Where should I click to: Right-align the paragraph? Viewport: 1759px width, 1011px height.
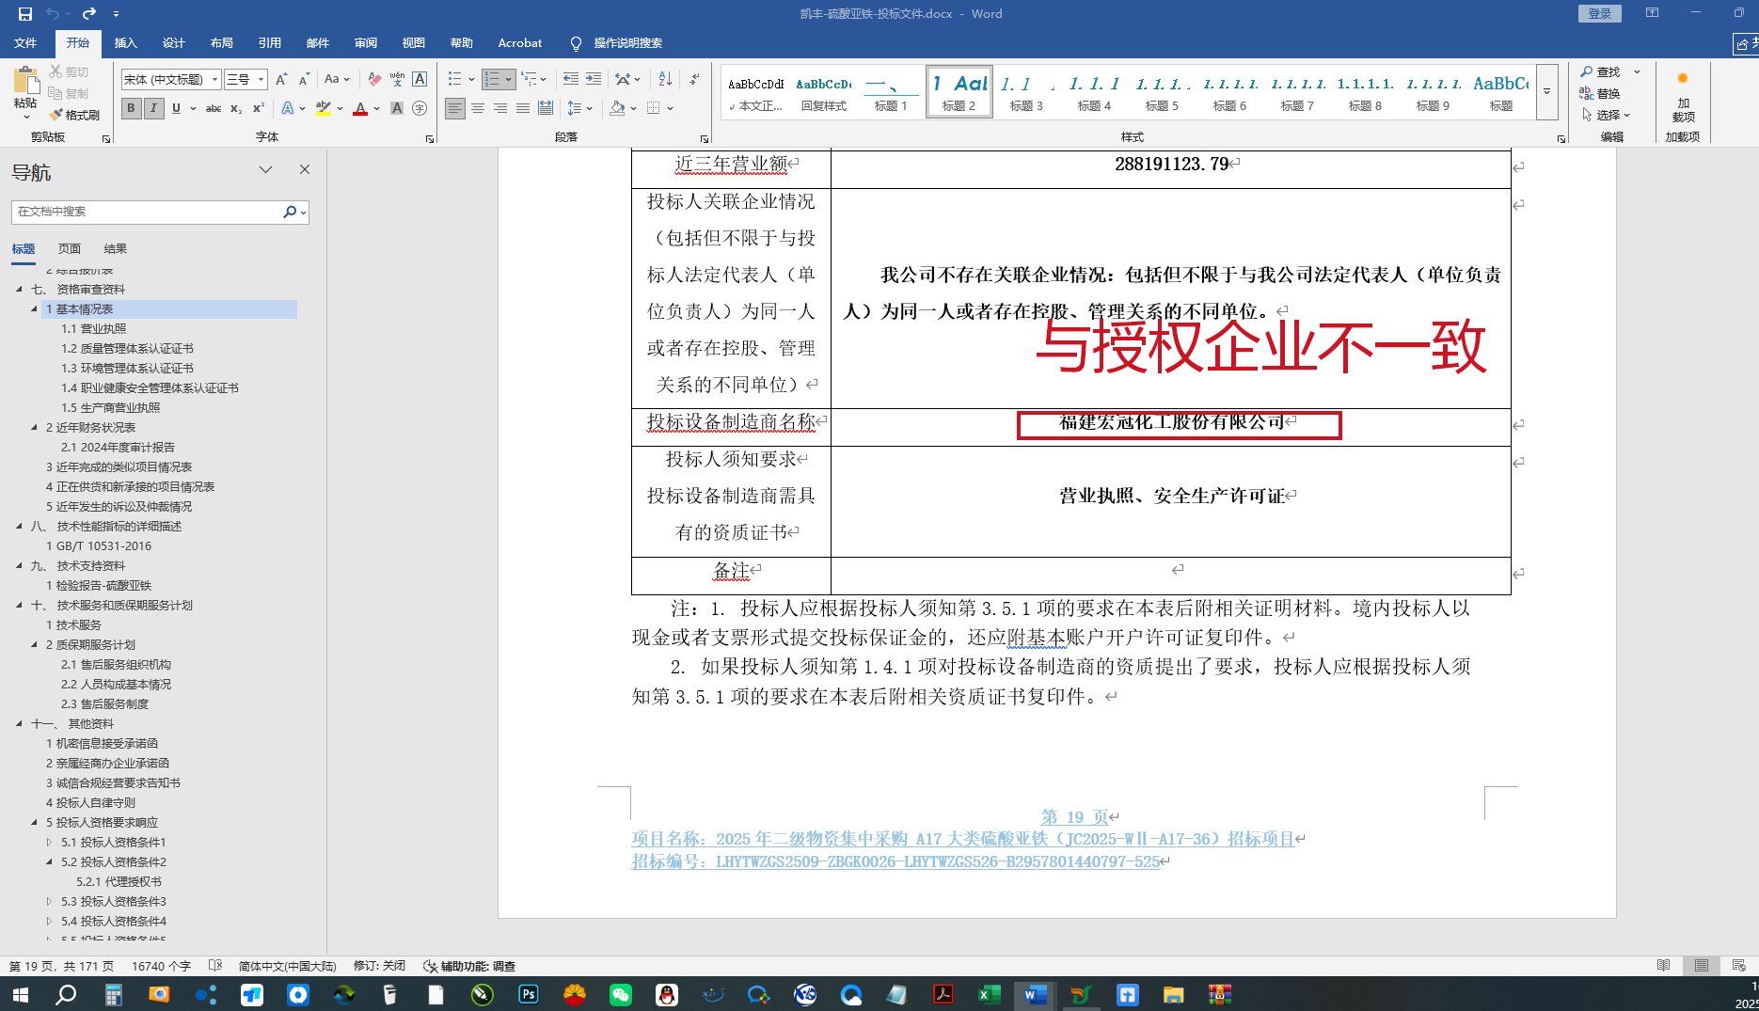[x=500, y=109]
